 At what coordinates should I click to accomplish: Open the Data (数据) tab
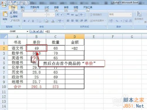point(56,7)
